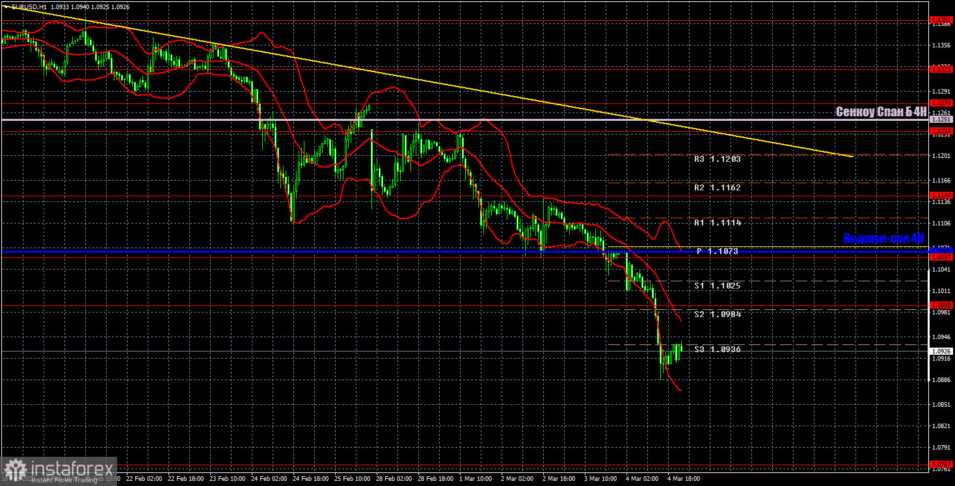The width and height of the screenshot is (955, 486).
Task: Click the 24 Feb 02:00 time label
Action: click(x=269, y=479)
